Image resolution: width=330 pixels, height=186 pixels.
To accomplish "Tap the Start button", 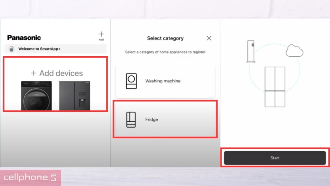I will point(275,158).
